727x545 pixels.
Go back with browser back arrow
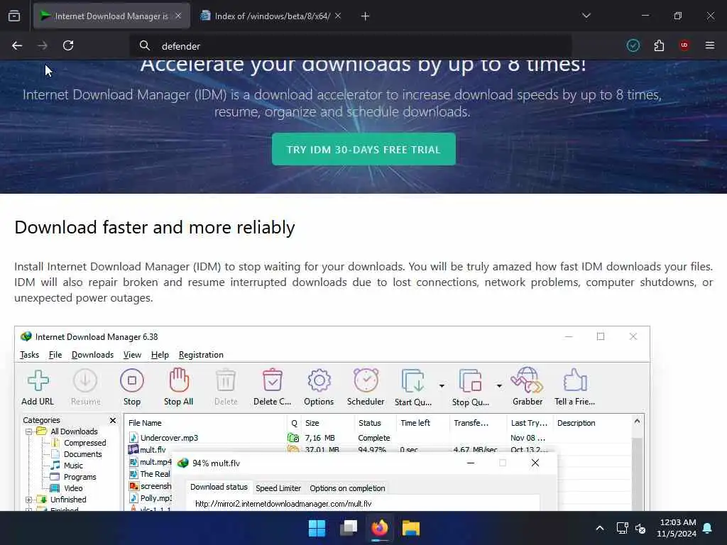point(17,46)
